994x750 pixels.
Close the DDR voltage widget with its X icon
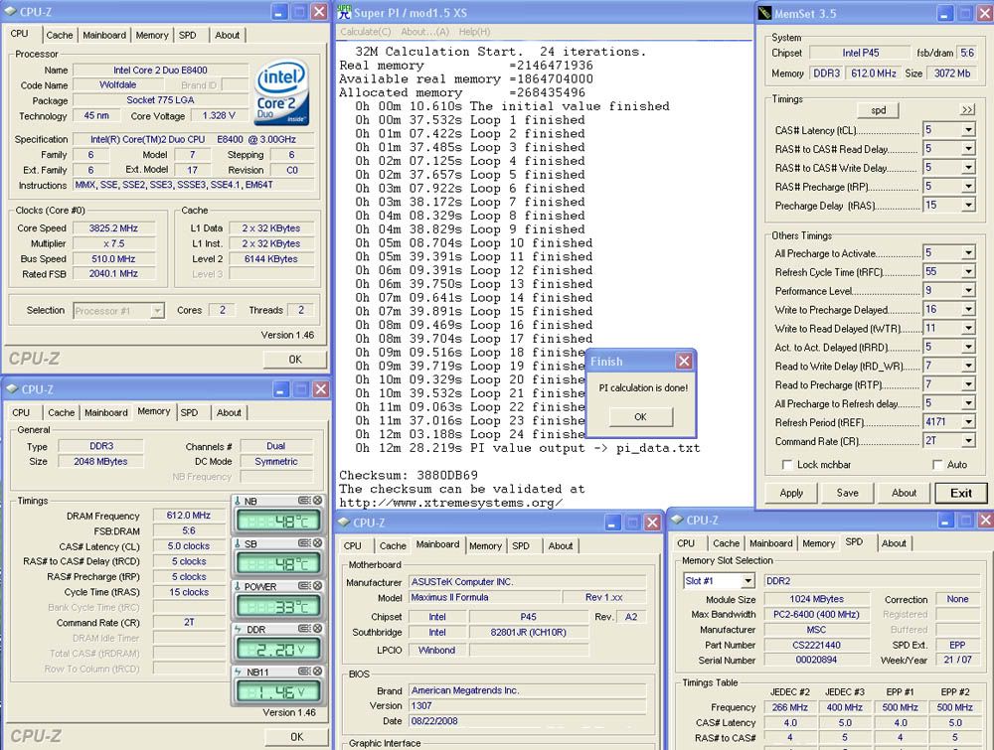pyautogui.click(x=318, y=629)
